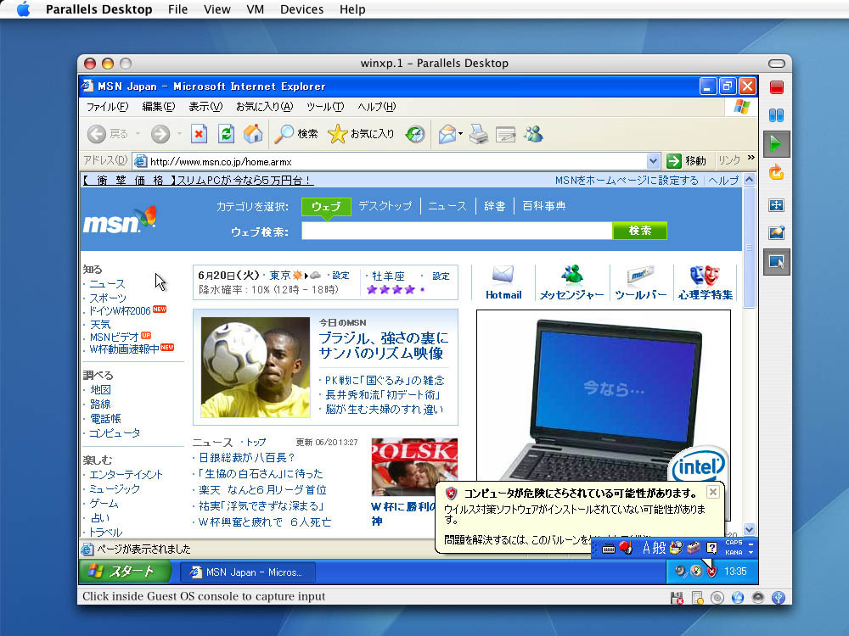Click the web search text field
The width and height of the screenshot is (849, 636).
[x=457, y=232]
